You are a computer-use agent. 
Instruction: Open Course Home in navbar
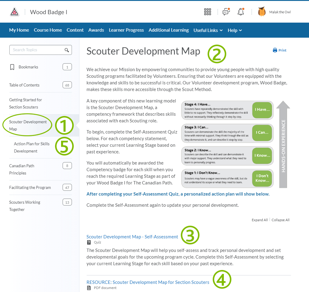pyautogui.click(x=48, y=30)
